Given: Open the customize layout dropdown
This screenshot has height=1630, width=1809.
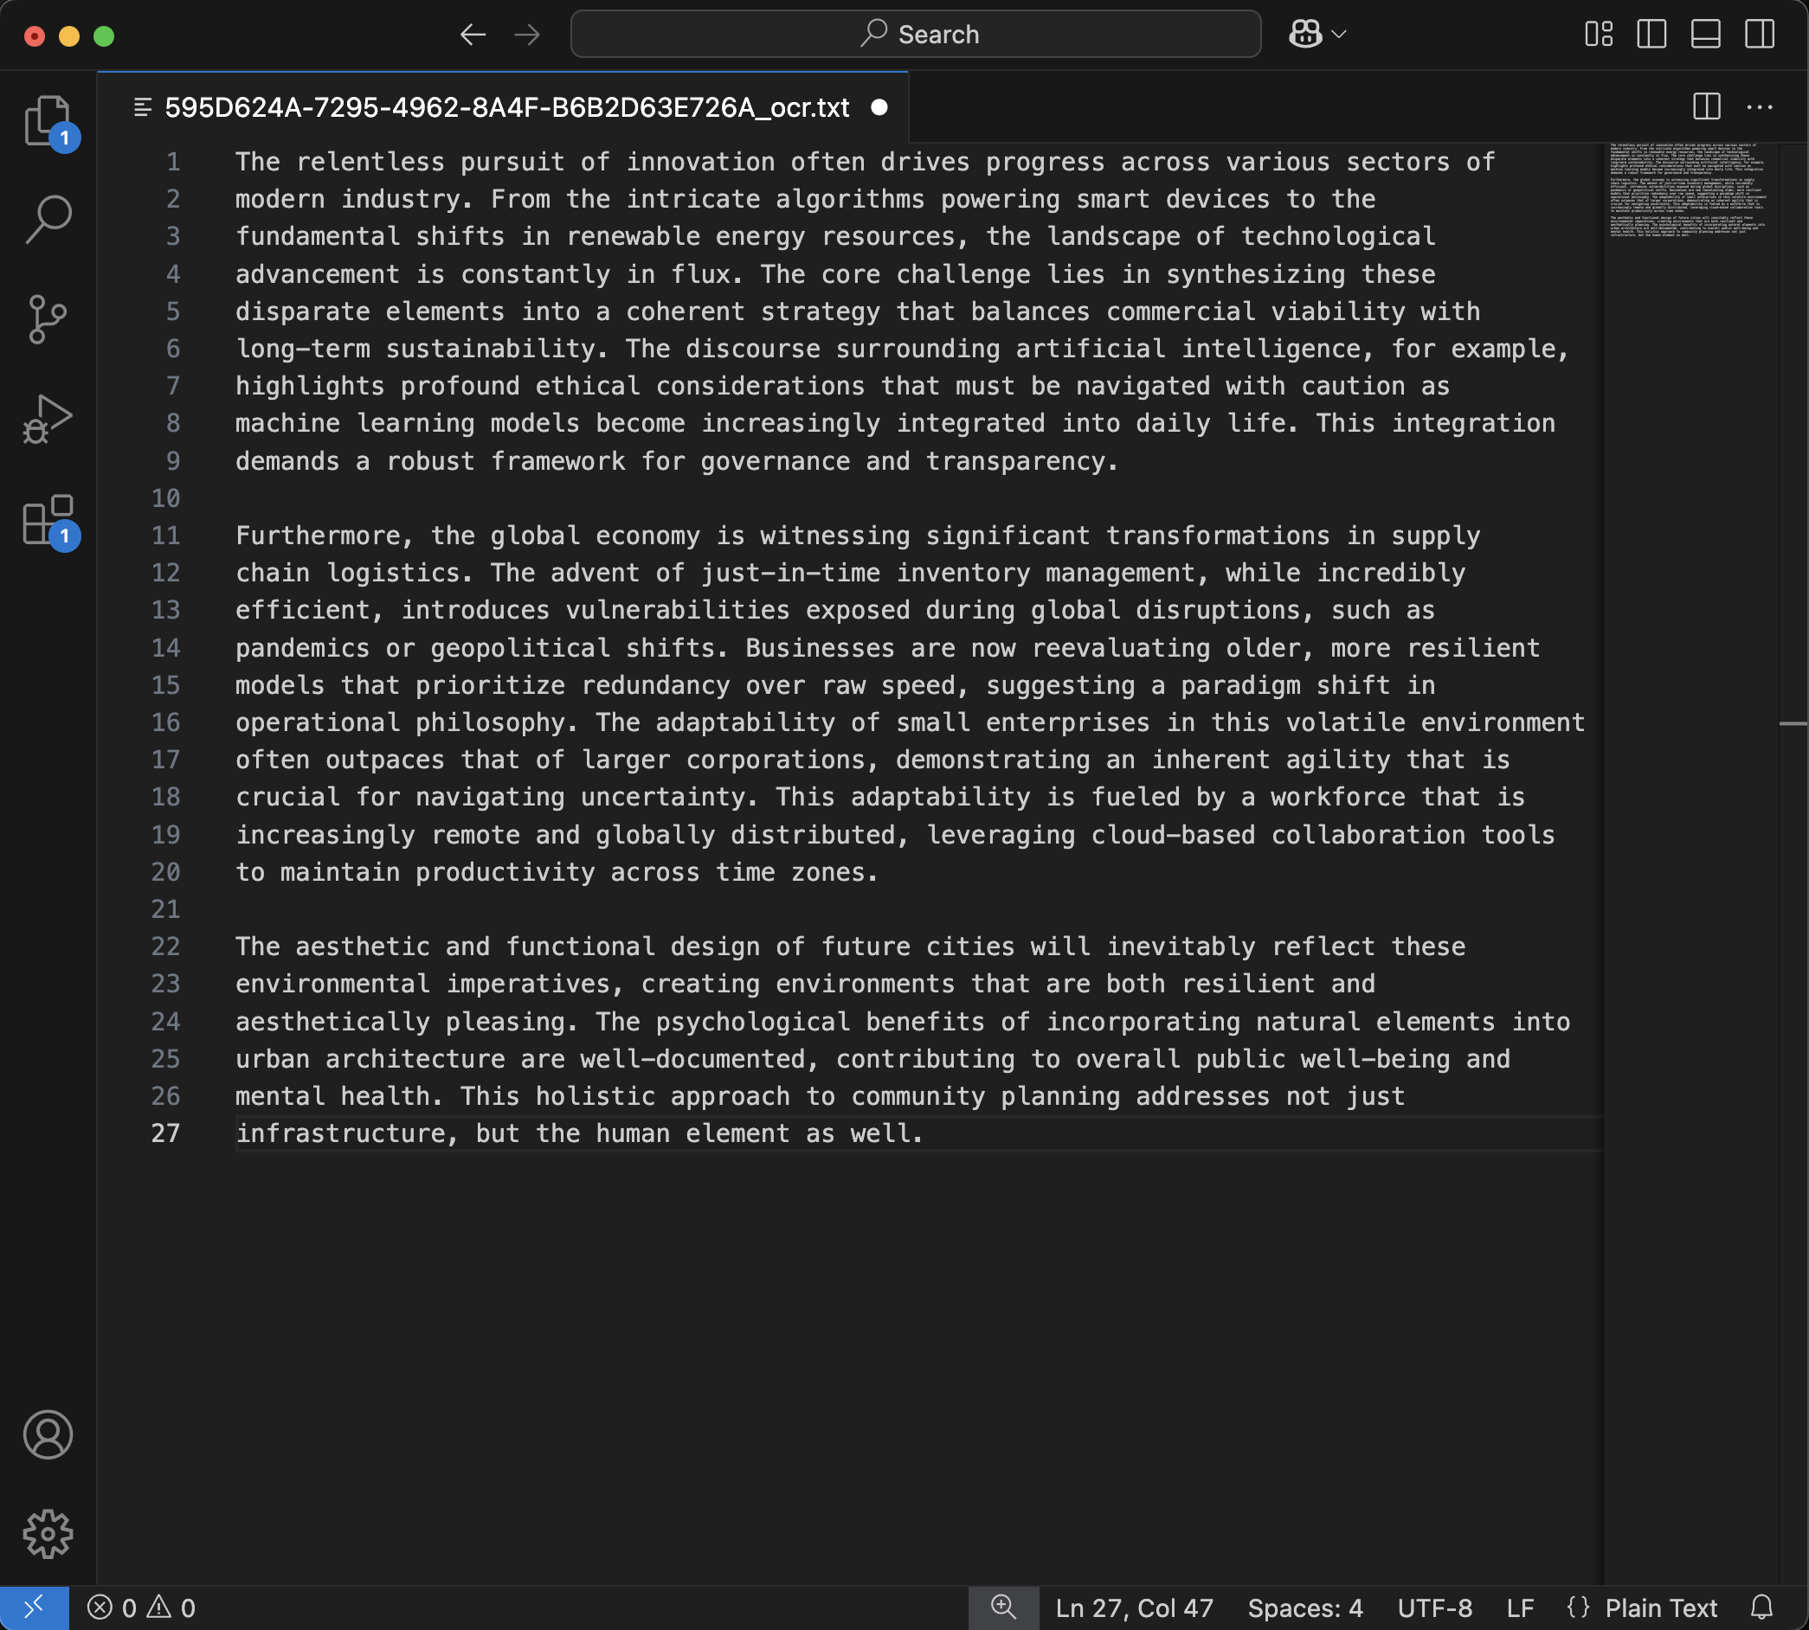Looking at the screenshot, I should 1598,34.
